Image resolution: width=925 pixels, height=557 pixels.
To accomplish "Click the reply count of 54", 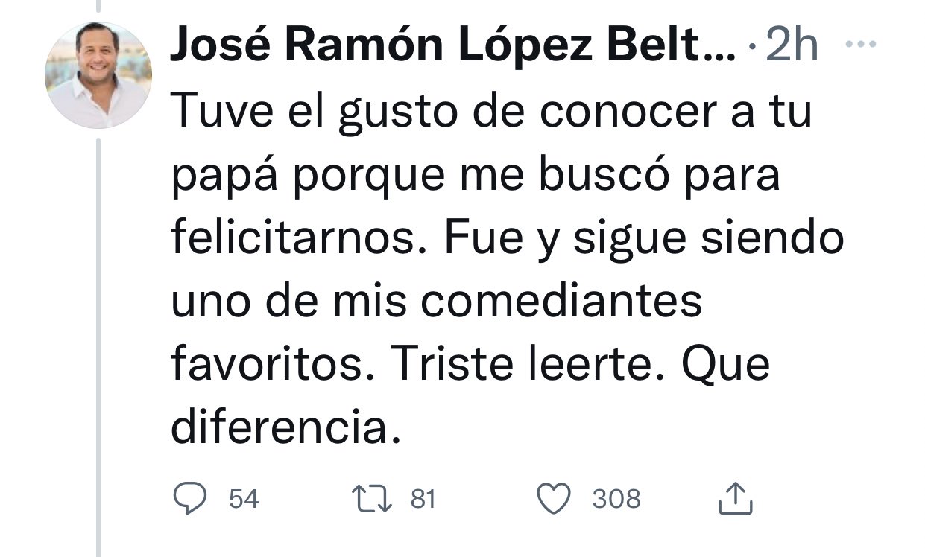I will click(x=244, y=498).
